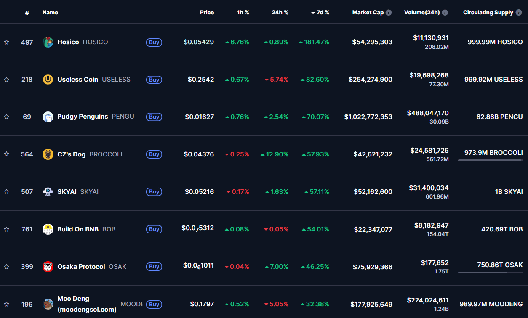
Task: Click the Osaka Protocol logo
Action: [48, 266]
